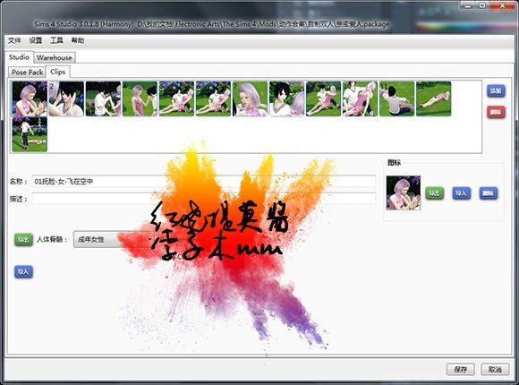519x385 pixels.
Task: Click the 名称 name input field
Action: tap(203, 181)
